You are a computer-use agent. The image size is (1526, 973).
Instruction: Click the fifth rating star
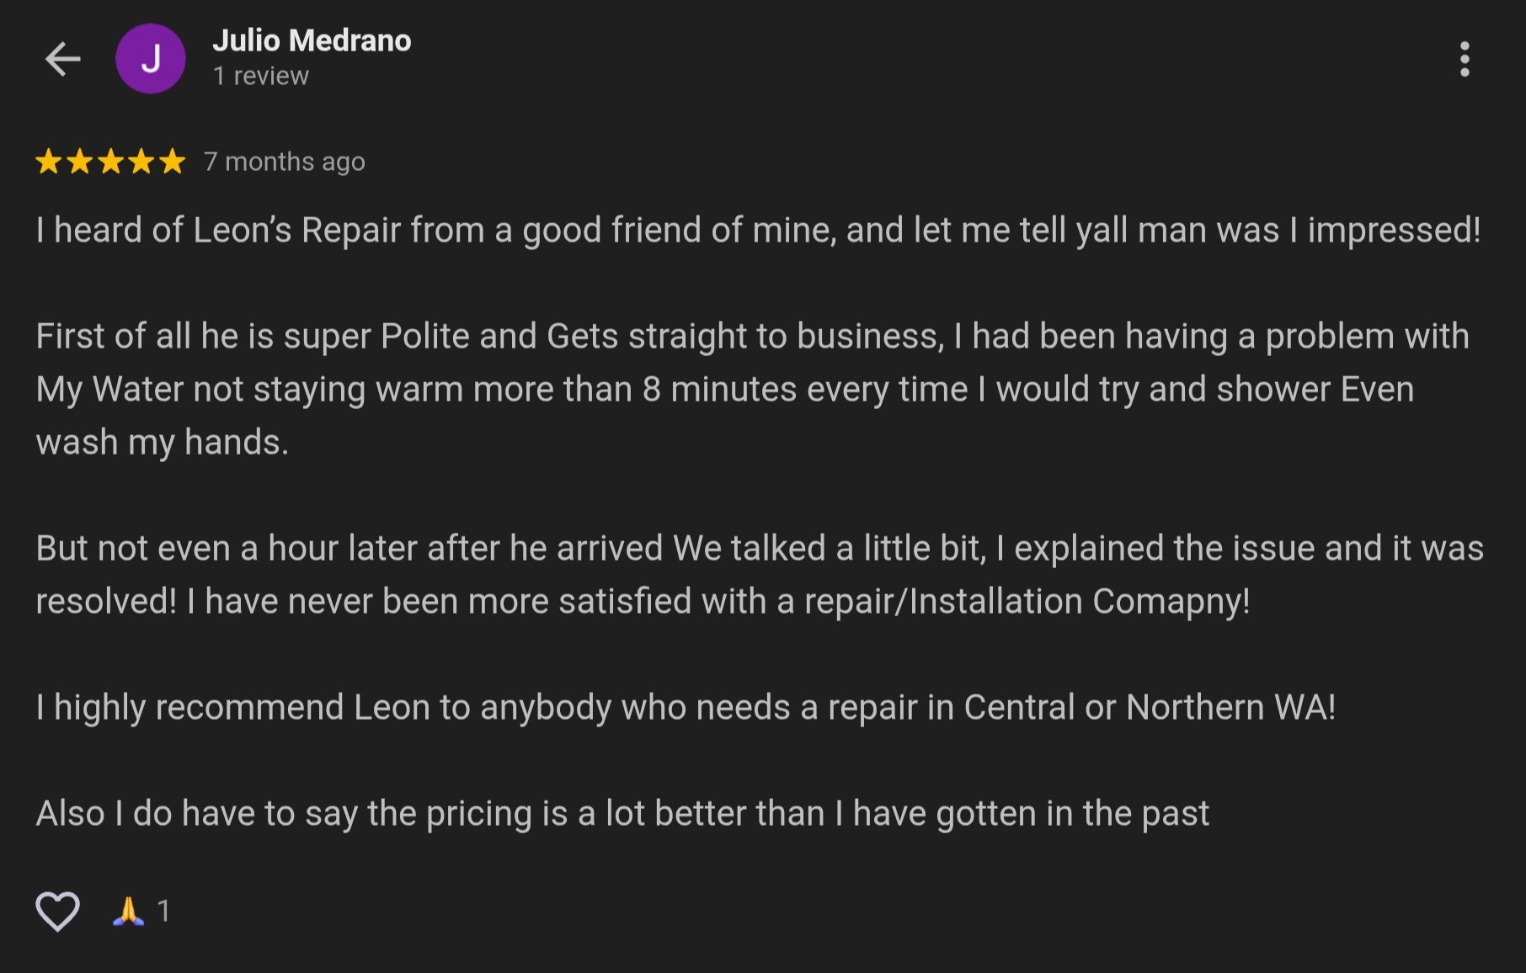(173, 161)
